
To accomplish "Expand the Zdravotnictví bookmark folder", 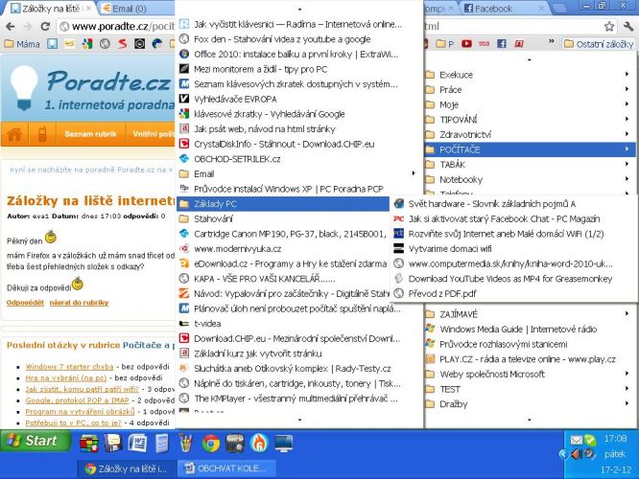I will (530, 134).
